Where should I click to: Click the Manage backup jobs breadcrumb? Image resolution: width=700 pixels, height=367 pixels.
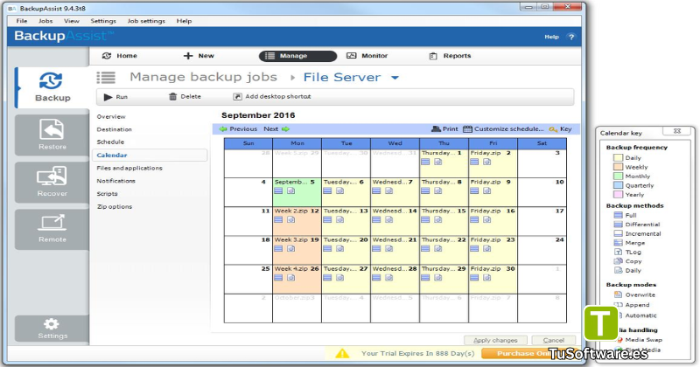[x=204, y=77]
